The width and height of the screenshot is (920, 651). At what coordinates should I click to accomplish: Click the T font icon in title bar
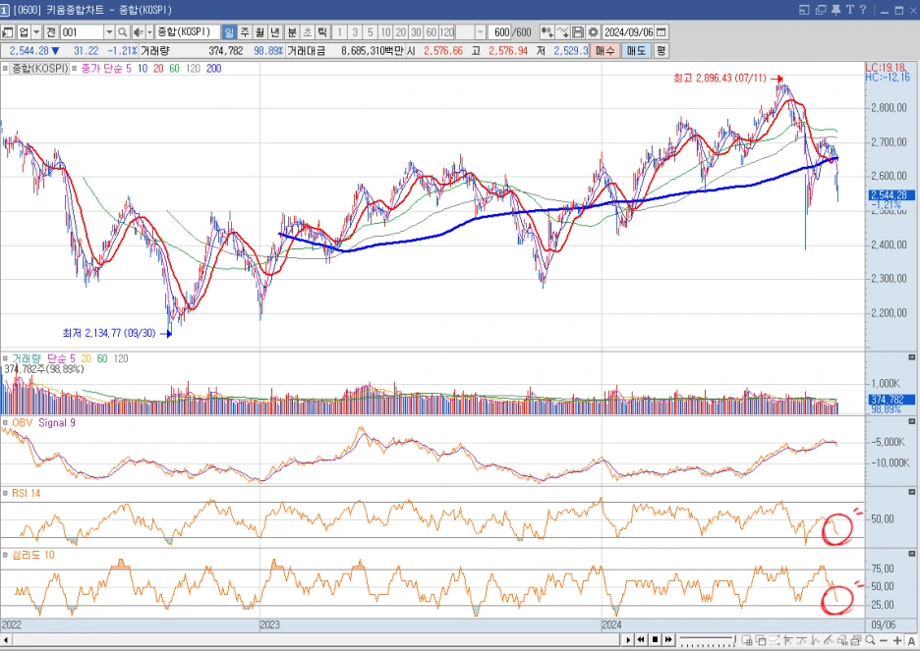849,10
